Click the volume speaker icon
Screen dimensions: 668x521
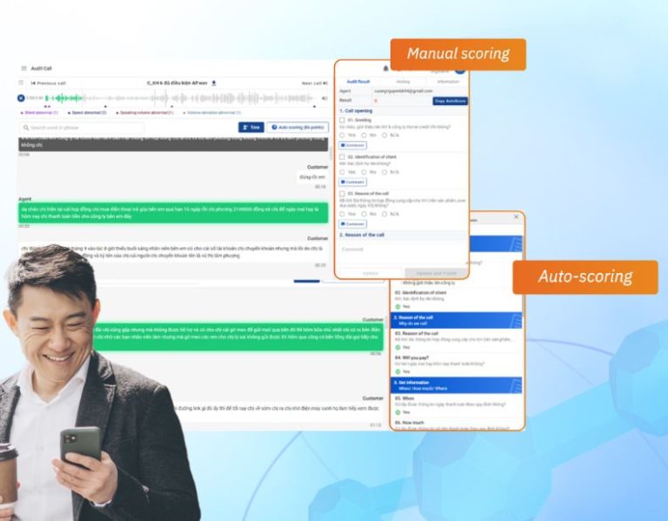tap(324, 98)
